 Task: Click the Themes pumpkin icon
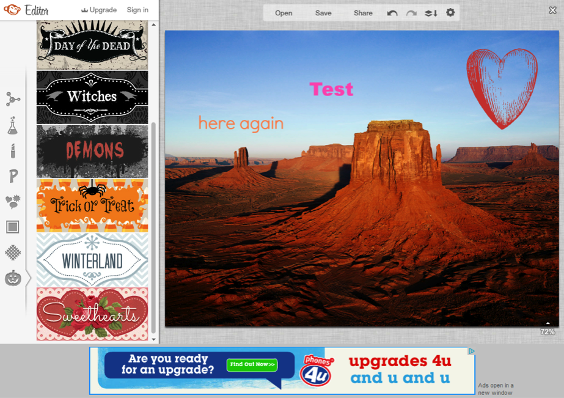[13, 278]
